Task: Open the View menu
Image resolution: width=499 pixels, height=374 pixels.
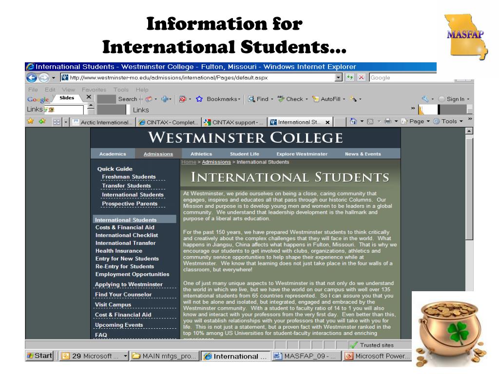Action: click(x=68, y=90)
